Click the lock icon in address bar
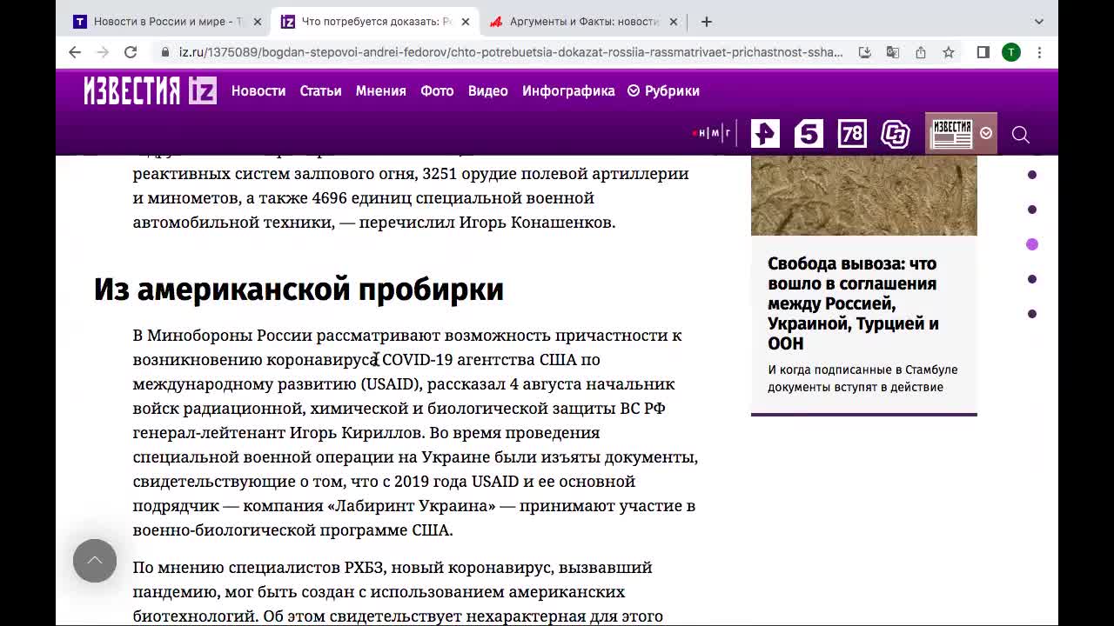Image resolution: width=1114 pixels, height=626 pixels. pos(164,52)
